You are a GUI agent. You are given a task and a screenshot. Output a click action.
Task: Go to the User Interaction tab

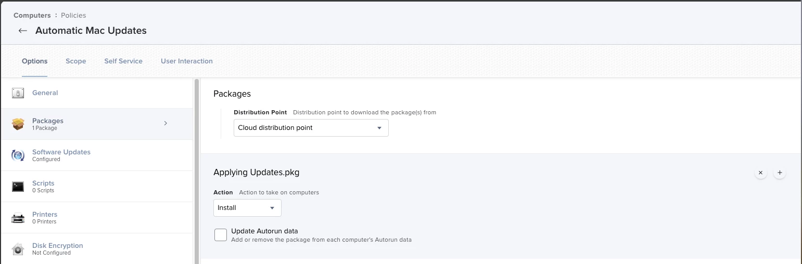tap(187, 61)
